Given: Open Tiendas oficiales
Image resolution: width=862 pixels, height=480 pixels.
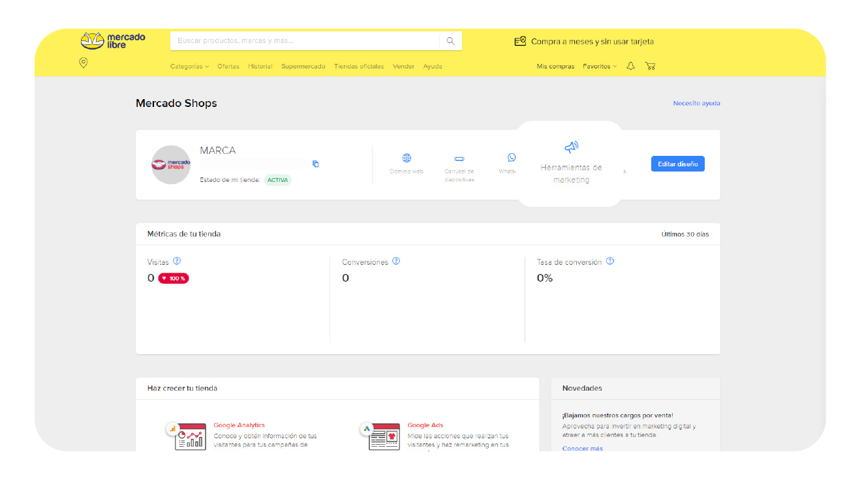Looking at the screenshot, I should (359, 67).
